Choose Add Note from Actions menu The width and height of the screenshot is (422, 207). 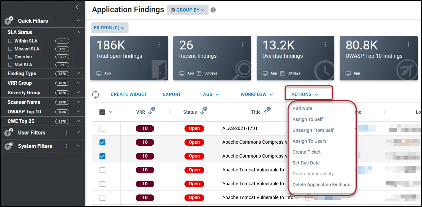302,108
